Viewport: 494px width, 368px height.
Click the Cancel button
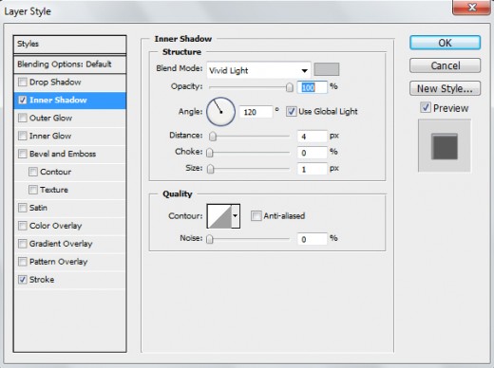tap(445, 65)
